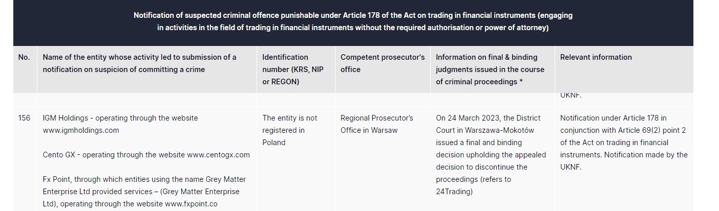Click the "(refers to 24Trading)" note
Screen dimensions: 719x211
tap(473, 186)
